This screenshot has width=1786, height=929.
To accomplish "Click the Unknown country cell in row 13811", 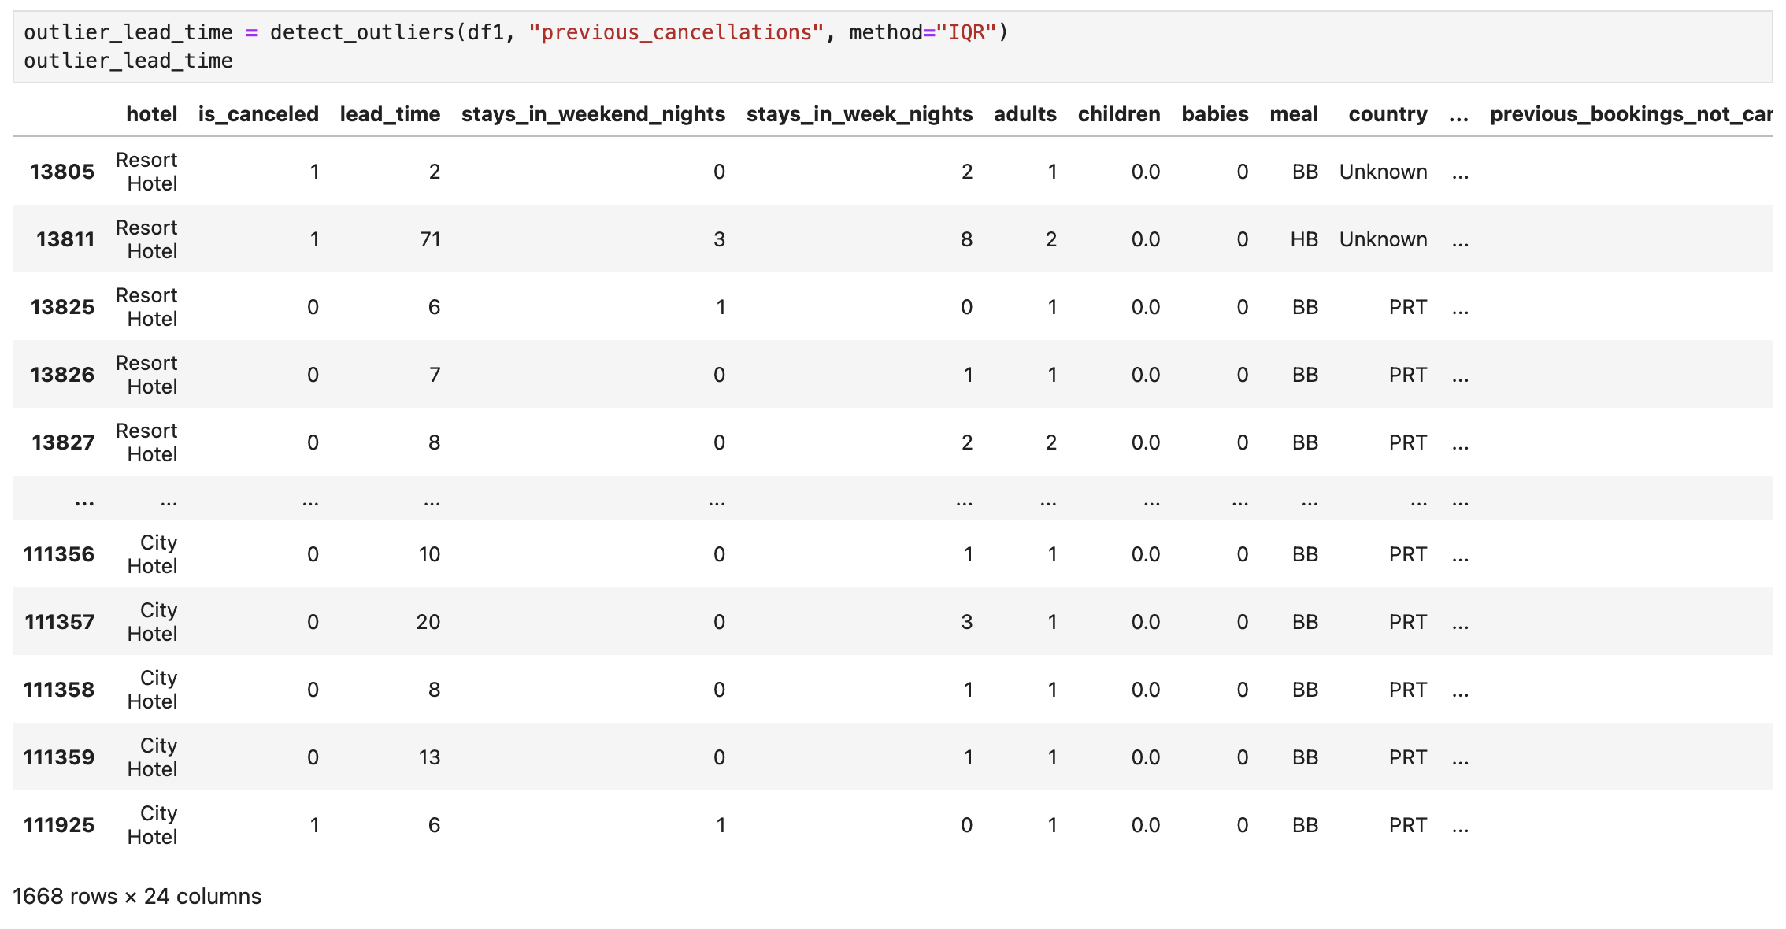I will click(1383, 239).
